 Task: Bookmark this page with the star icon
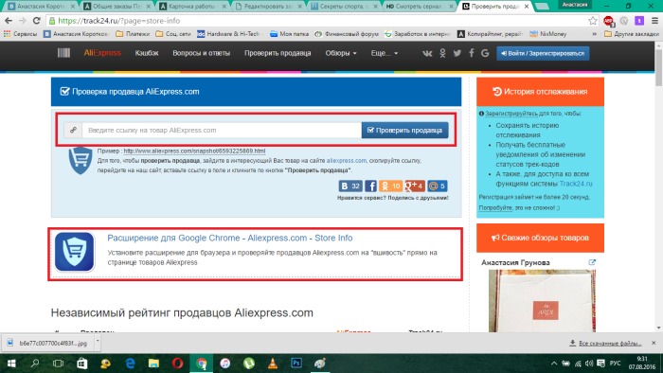[593, 21]
